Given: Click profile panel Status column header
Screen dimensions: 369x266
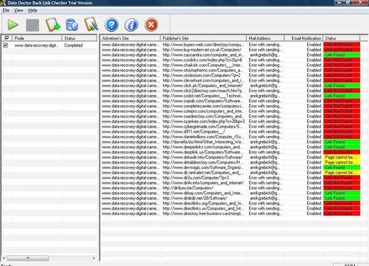Looking at the screenshot, I should pyautogui.click(x=79, y=38).
